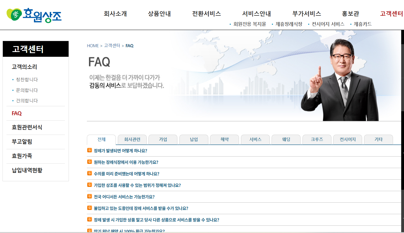Image resolution: width=404 pixels, height=233 pixels.
Task: Switch to 가입 FAQ tab
Action: [x=163, y=140]
